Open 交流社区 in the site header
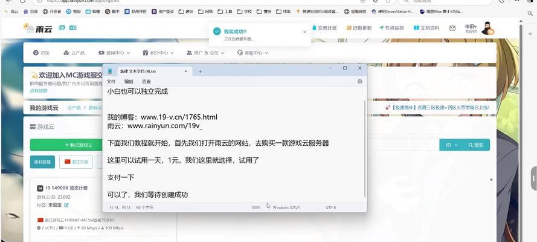Viewport: 537px width, 242px height. (x=324, y=28)
